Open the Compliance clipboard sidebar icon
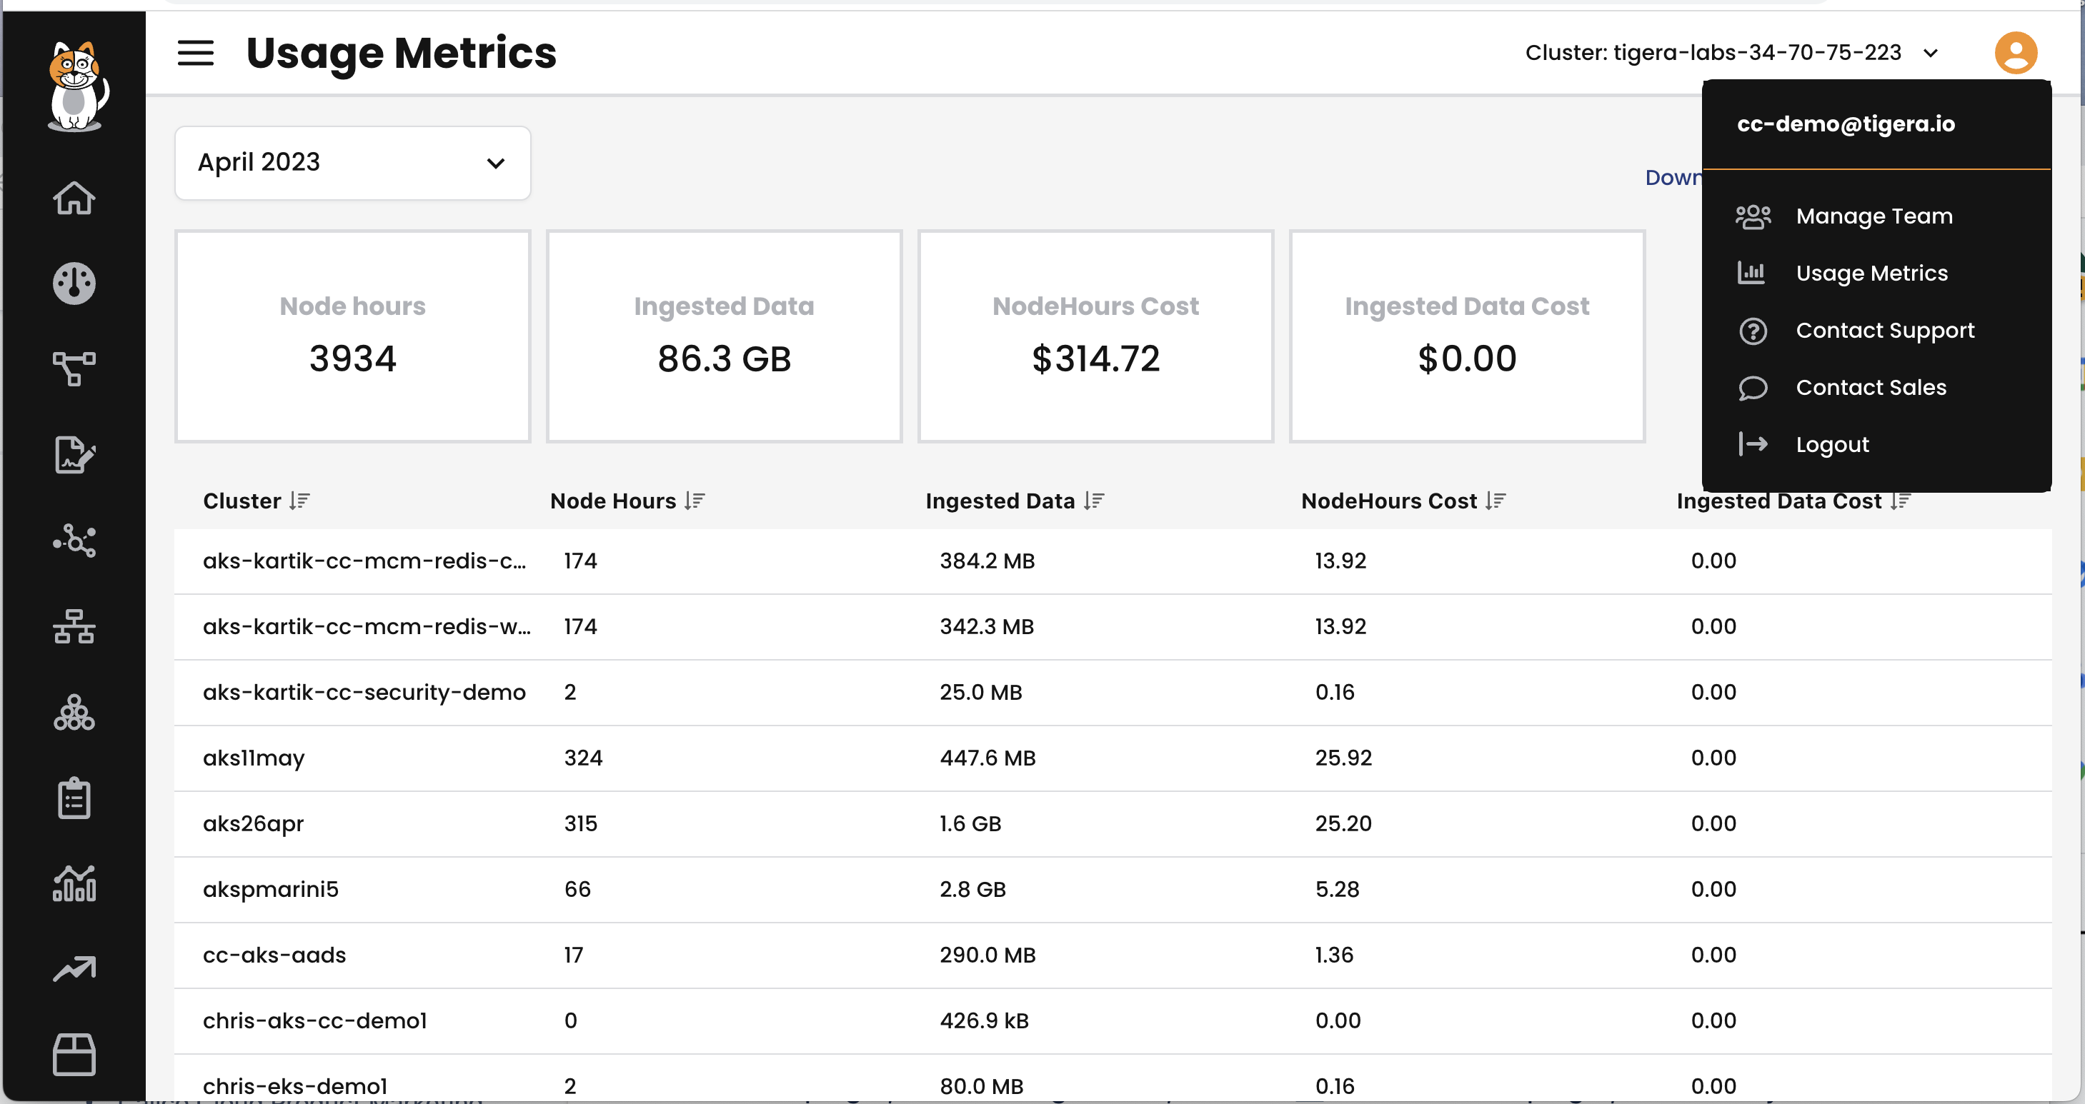 (74, 798)
